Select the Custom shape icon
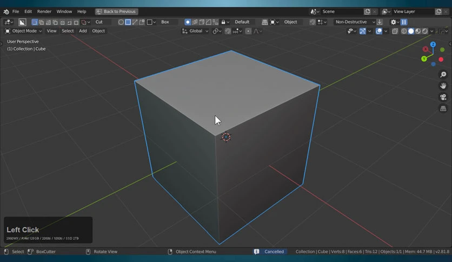This screenshot has height=262, width=452. tap(142, 22)
